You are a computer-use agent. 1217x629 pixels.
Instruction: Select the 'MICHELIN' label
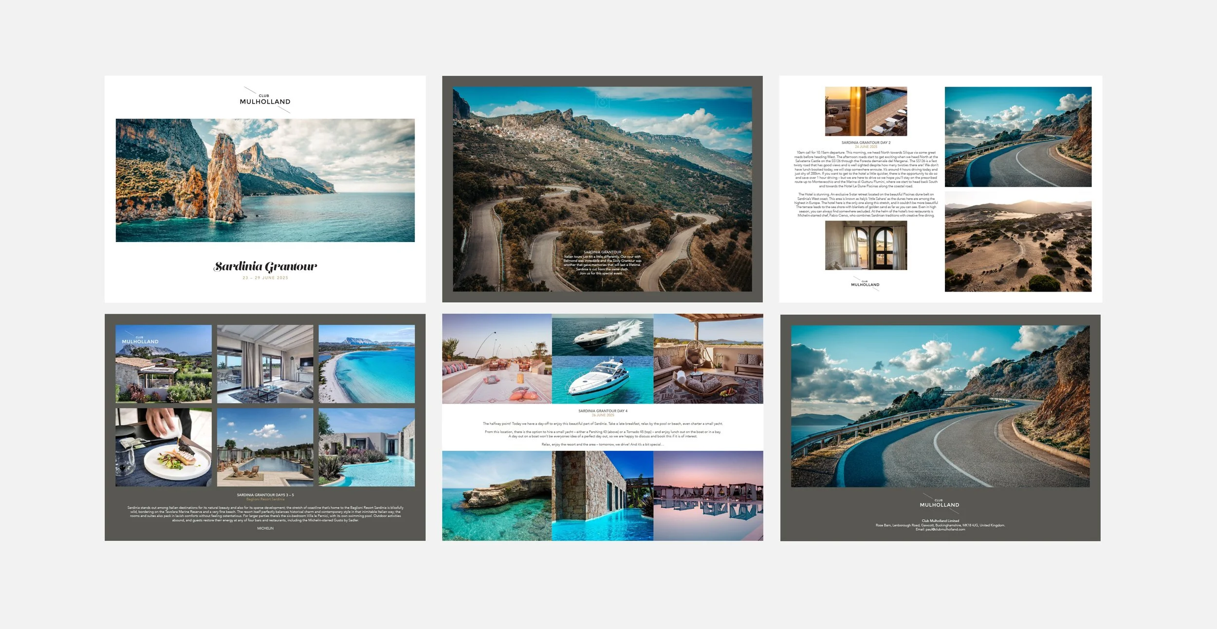pyautogui.click(x=265, y=528)
